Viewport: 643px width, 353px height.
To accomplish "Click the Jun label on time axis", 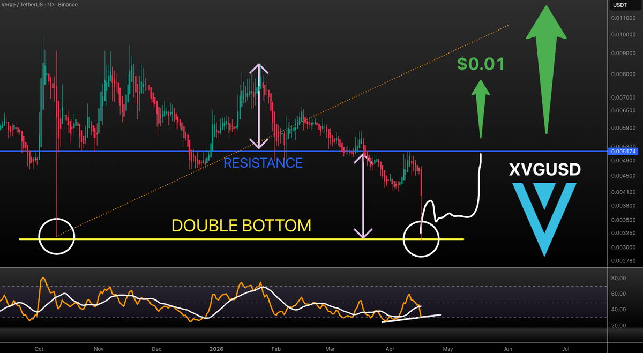I will coord(508,348).
